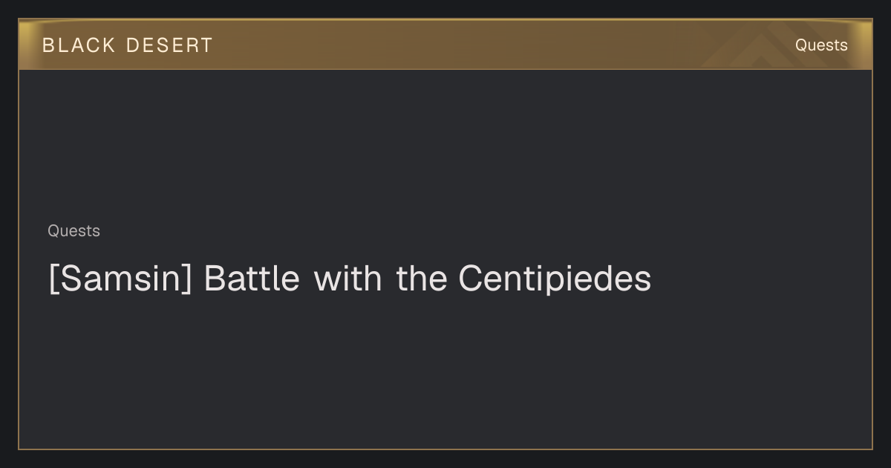Viewport: 891px width, 468px height.
Task: Open the Battle with the Centipiedes quest title
Action: point(350,279)
